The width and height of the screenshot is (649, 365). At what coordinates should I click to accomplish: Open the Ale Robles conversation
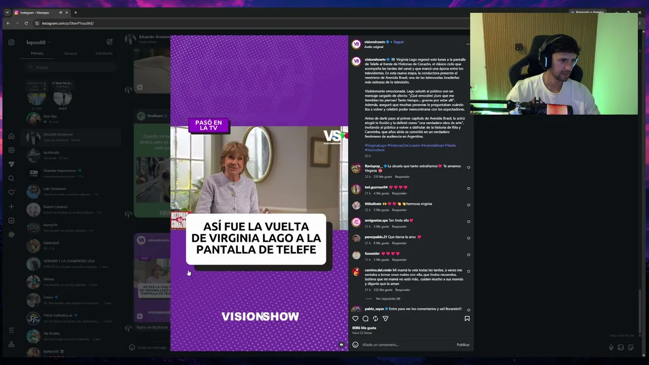tap(70, 336)
